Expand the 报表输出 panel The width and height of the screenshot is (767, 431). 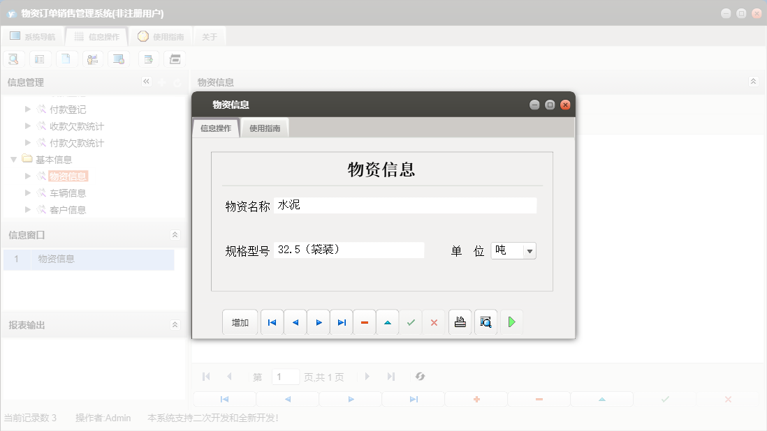coord(175,324)
